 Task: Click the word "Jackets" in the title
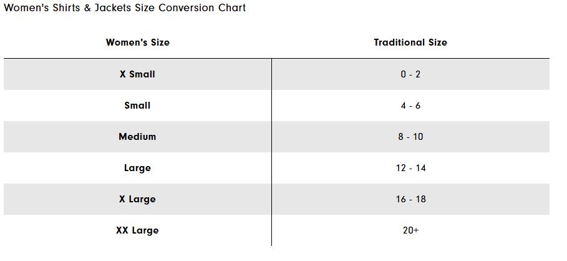(113, 8)
